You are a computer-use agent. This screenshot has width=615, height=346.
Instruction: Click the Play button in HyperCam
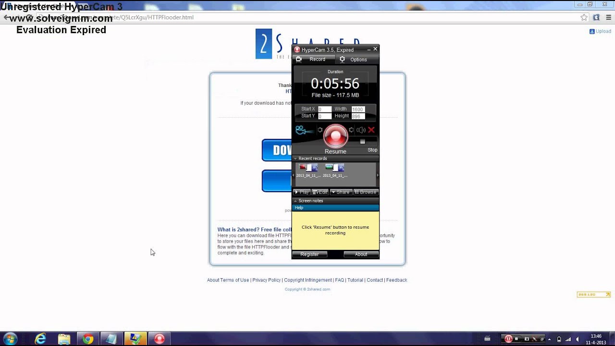tap(302, 192)
